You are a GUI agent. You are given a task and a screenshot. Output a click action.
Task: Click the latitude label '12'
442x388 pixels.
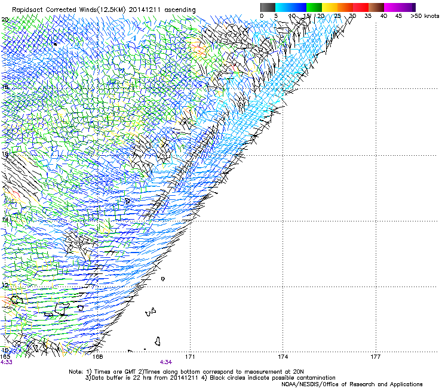coord(5,285)
